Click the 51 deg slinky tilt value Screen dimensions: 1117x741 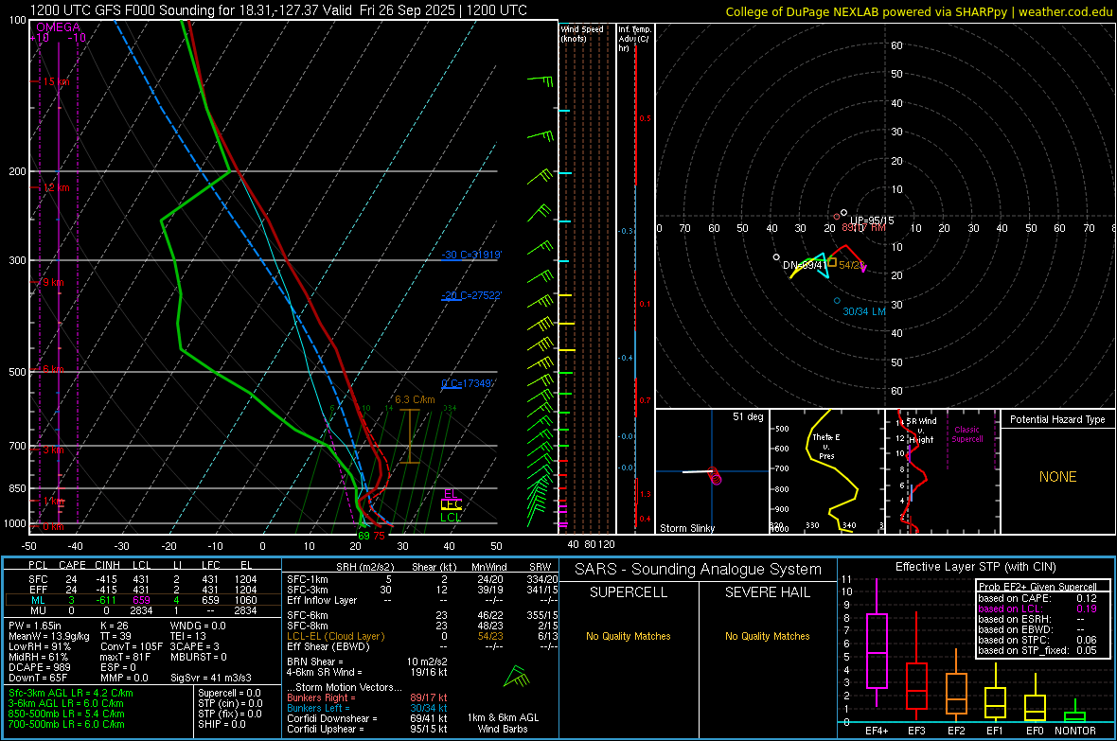coord(748,416)
